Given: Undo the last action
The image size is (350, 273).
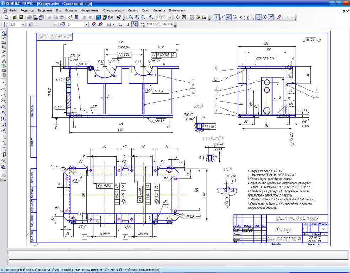Looking at the screenshot, I should 84,17.
